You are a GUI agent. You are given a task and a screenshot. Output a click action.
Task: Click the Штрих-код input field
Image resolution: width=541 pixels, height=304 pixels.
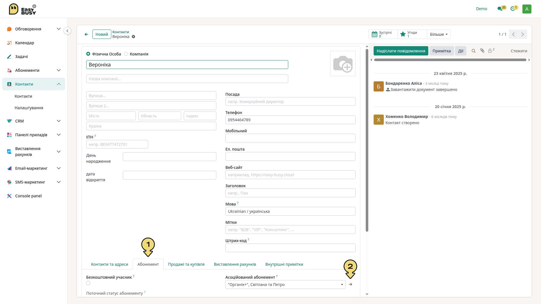click(290, 248)
